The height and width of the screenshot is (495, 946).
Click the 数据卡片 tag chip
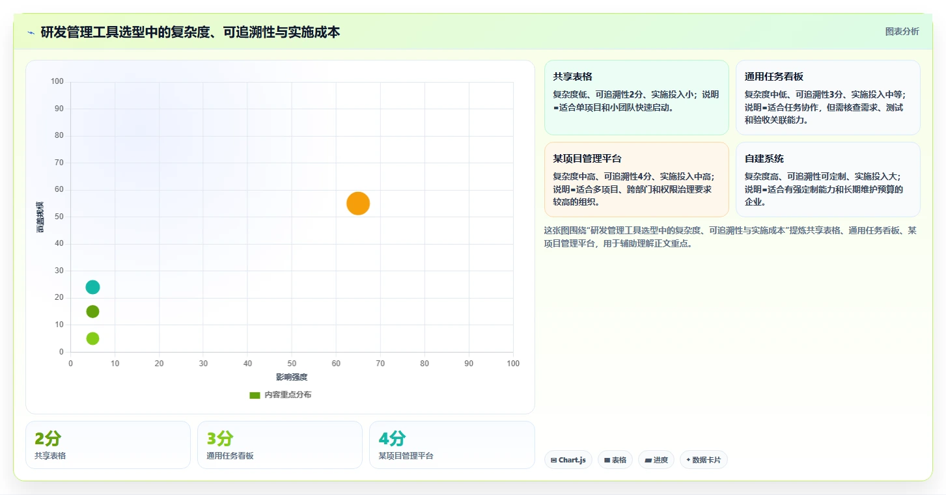click(x=703, y=460)
